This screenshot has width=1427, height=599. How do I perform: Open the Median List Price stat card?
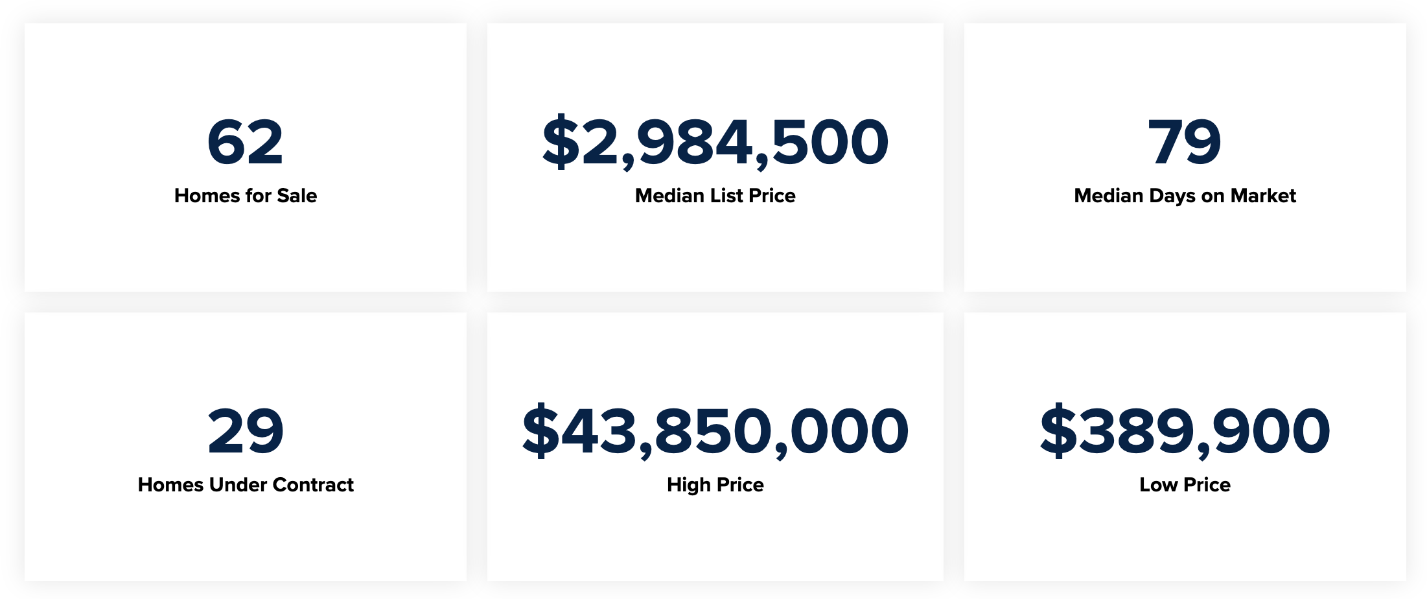(715, 158)
